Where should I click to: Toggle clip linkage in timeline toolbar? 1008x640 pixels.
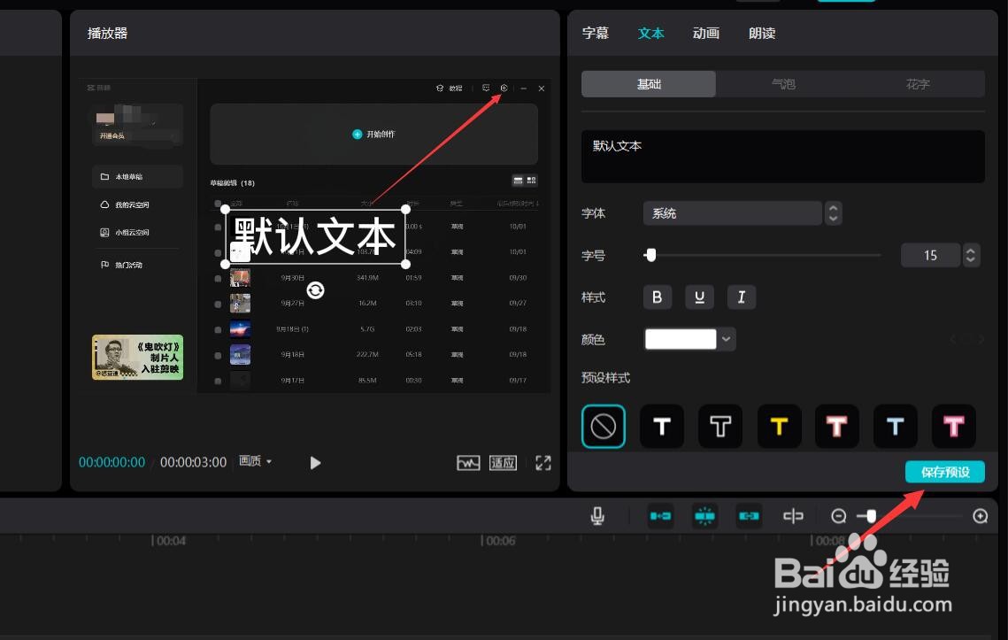click(749, 516)
